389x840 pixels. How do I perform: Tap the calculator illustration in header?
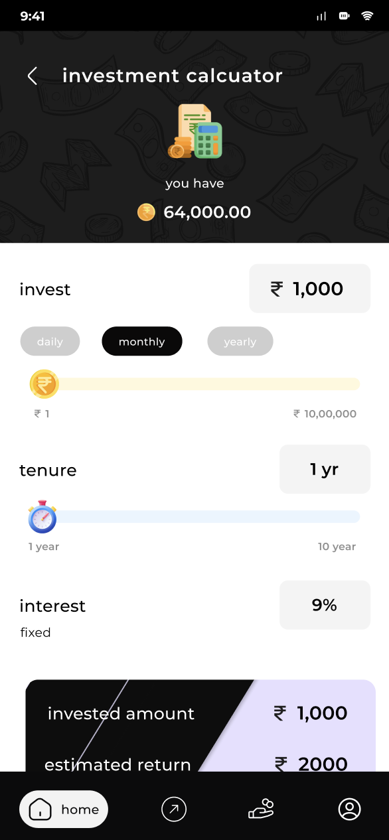pos(194,131)
